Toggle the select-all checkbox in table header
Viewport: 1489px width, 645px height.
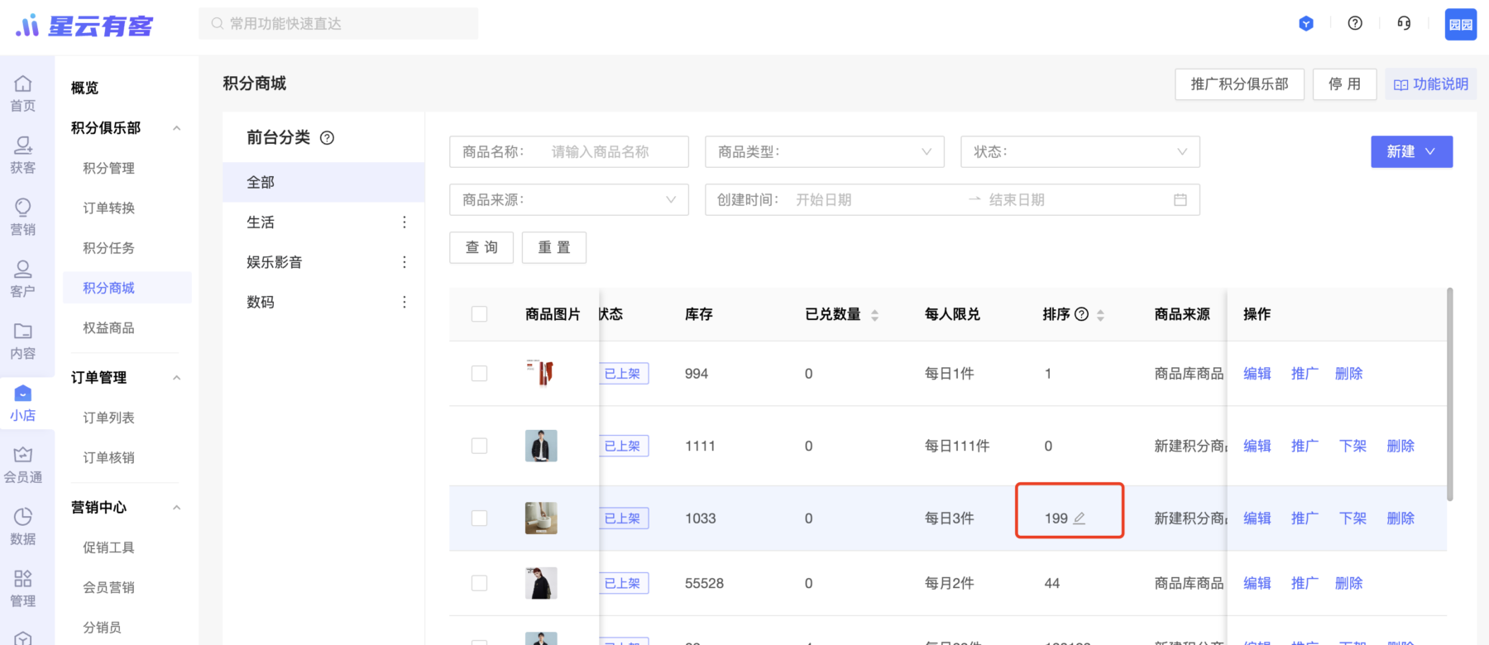(x=479, y=314)
